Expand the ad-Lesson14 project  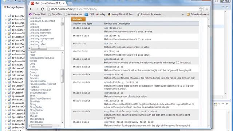coord(6,19)
